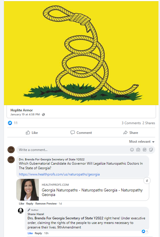Image resolution: width=160 pixels, height=237 pixels.
Task: Expand the Most relevant sorting dropdown
Action: [142, 142]
